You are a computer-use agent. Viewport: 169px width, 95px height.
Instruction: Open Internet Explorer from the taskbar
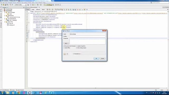click(x=46, y=93)
